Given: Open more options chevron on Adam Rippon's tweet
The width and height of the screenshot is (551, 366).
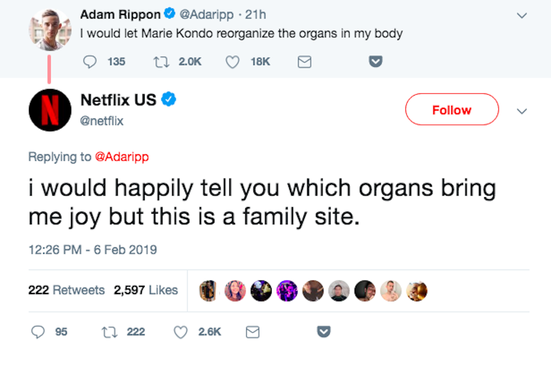Looking at the screenshot, I should tap(522, 16).
